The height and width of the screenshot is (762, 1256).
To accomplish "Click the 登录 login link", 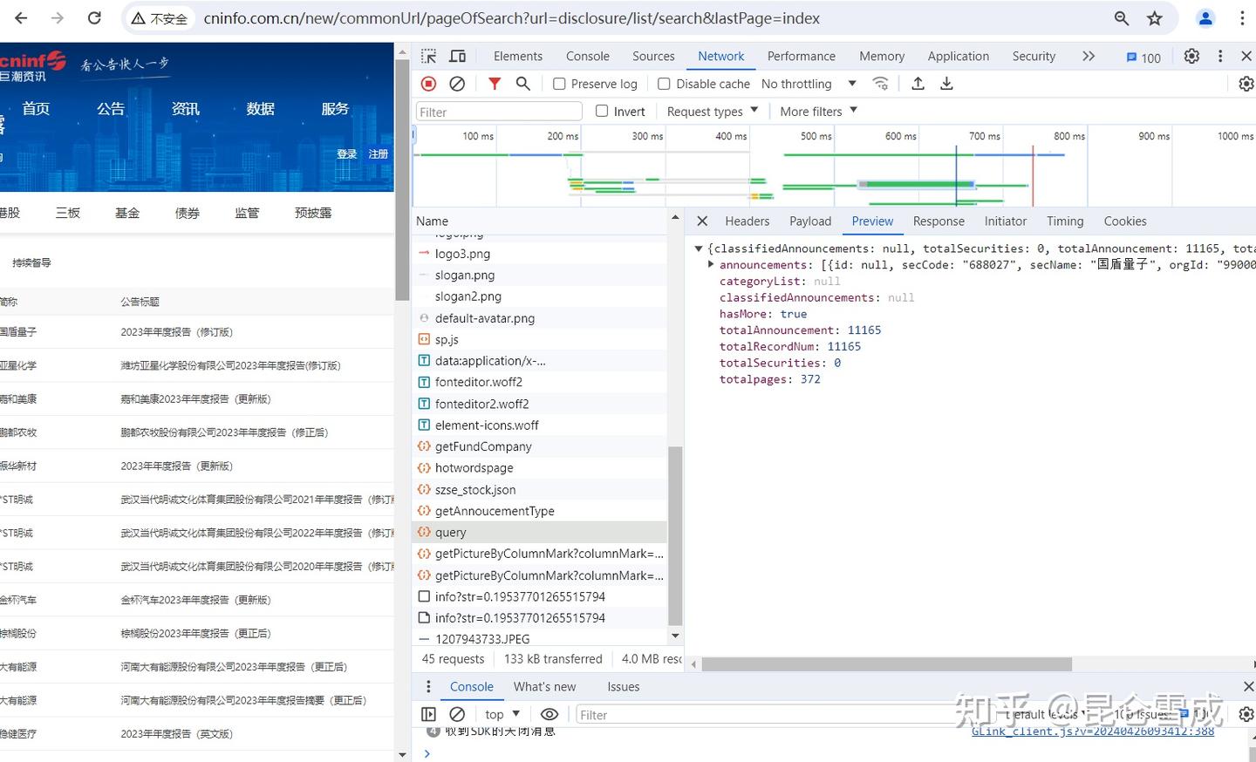I will pyautogui.click(x=347, y=154).
